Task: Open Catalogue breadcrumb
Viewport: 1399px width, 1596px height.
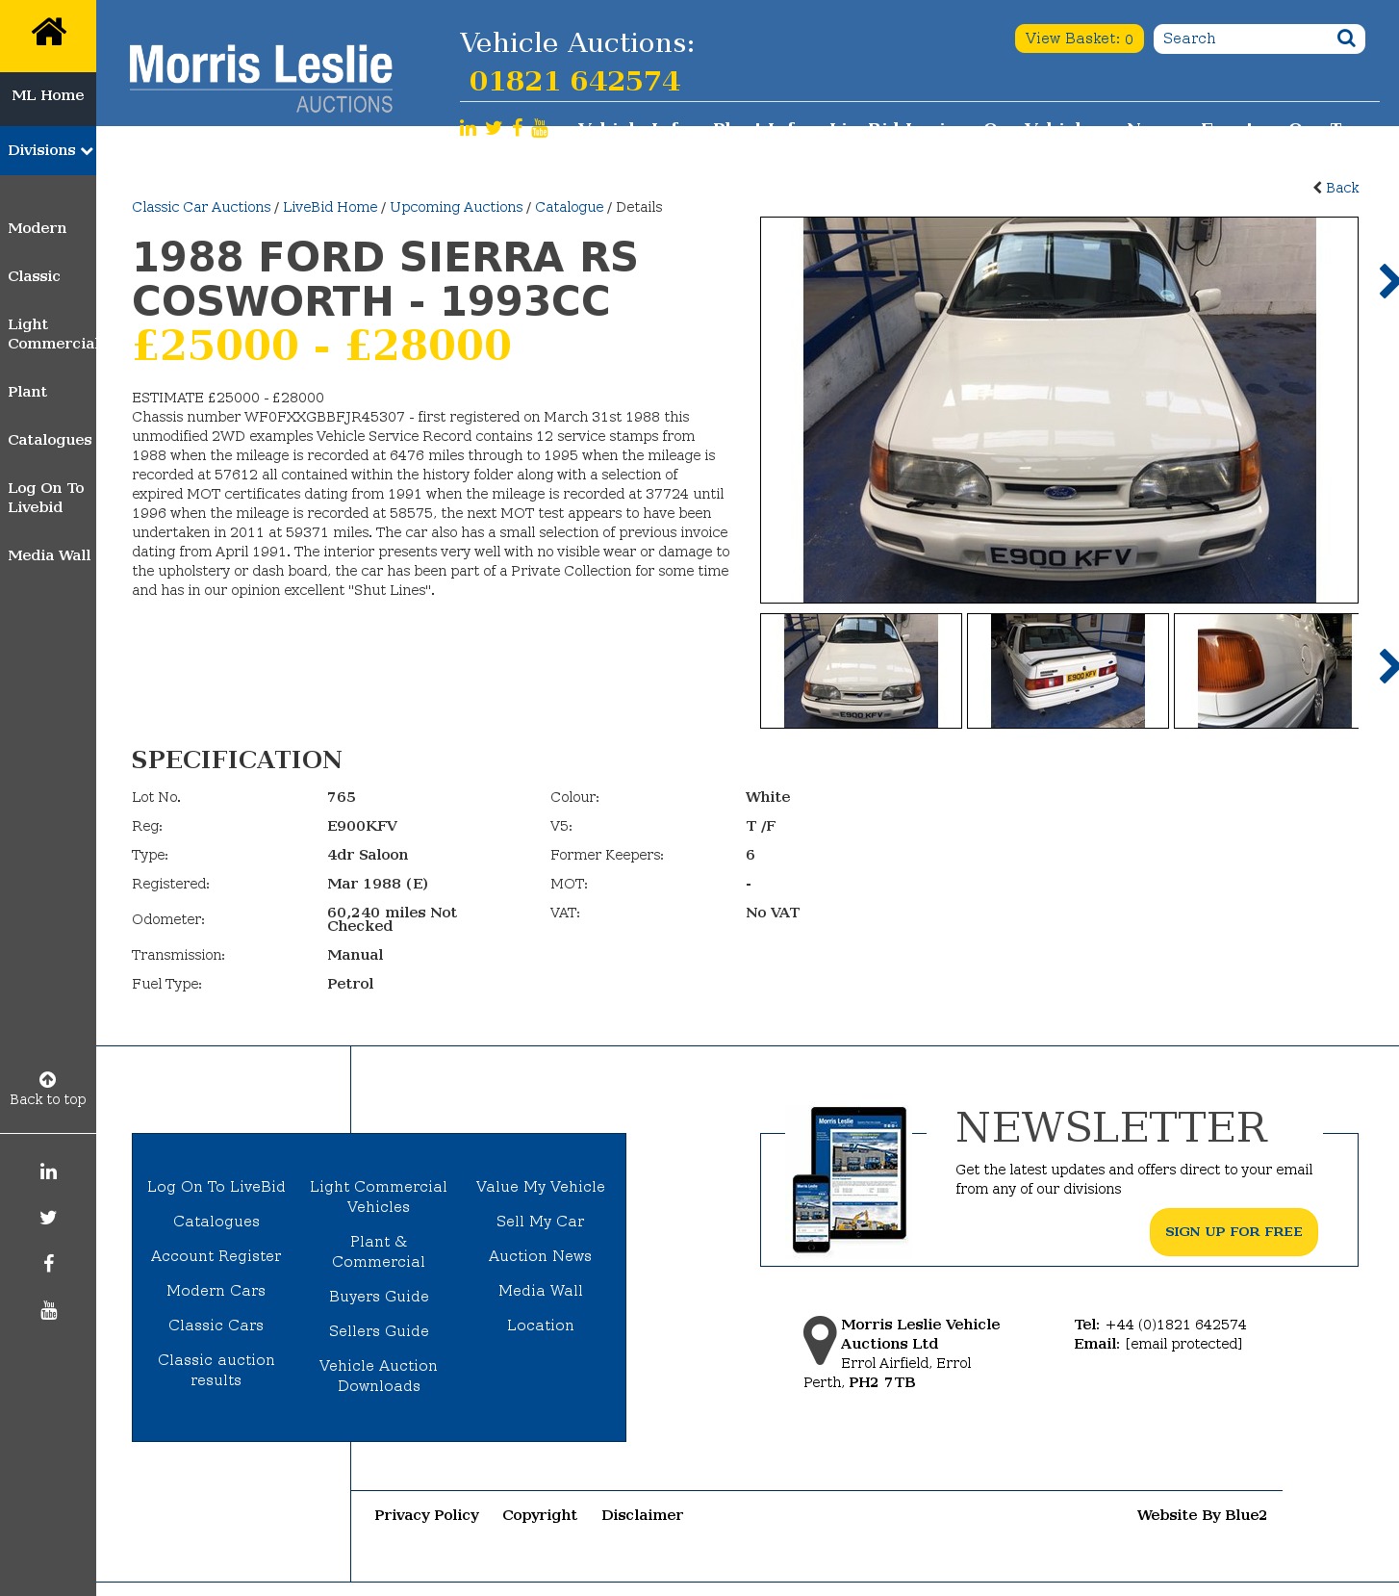Action: [570, 207]
